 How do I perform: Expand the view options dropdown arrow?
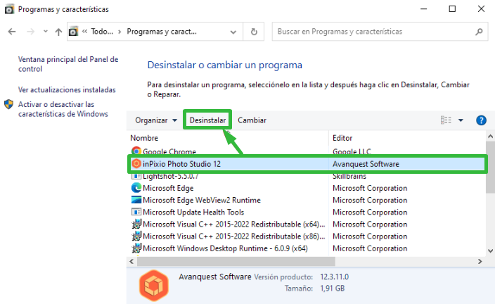461,120
